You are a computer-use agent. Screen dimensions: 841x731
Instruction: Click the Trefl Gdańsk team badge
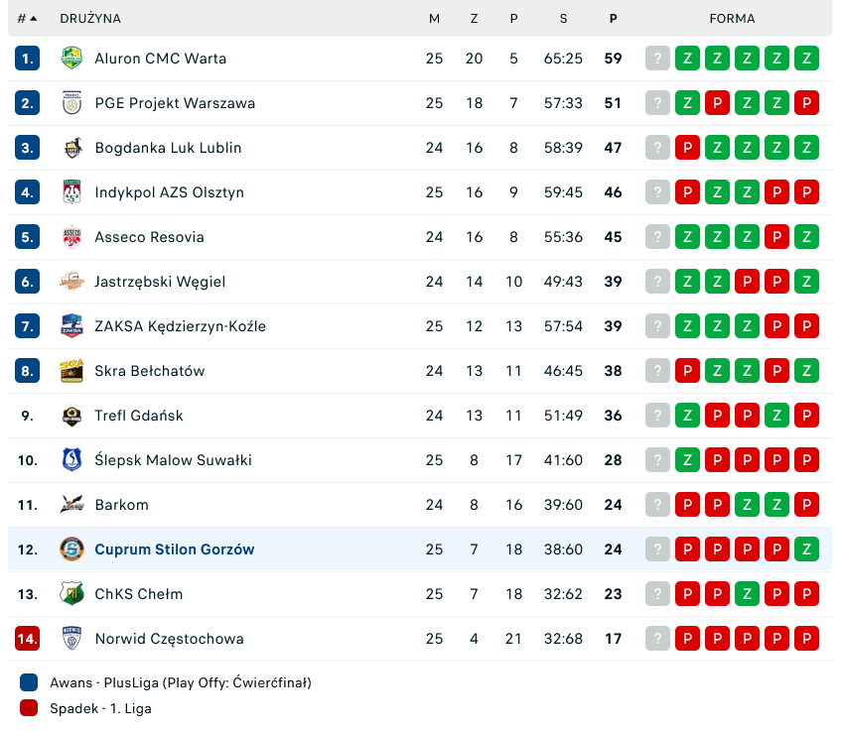click(x=71, y=416)
